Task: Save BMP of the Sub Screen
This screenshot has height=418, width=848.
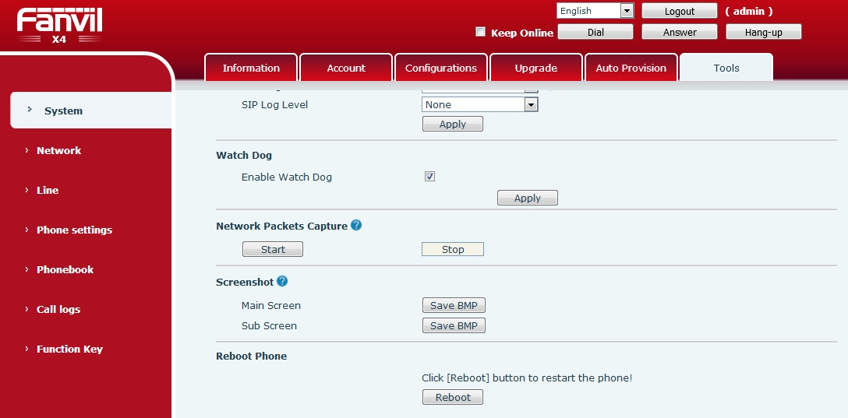Action: [454, 326]
